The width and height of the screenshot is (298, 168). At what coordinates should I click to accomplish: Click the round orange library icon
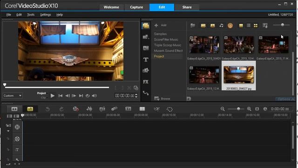pos(230,26)
